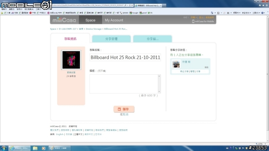The height and width of the screenshot is (151, 269).
Task: Click the browser home icon
Action: tap(260, 5)
